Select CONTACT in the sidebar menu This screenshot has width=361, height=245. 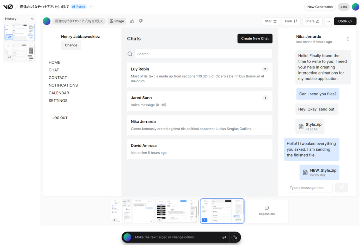point(58,78)
